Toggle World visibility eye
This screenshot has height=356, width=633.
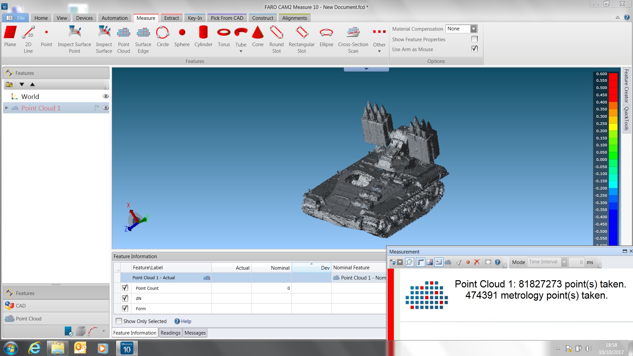click(105, 96)
